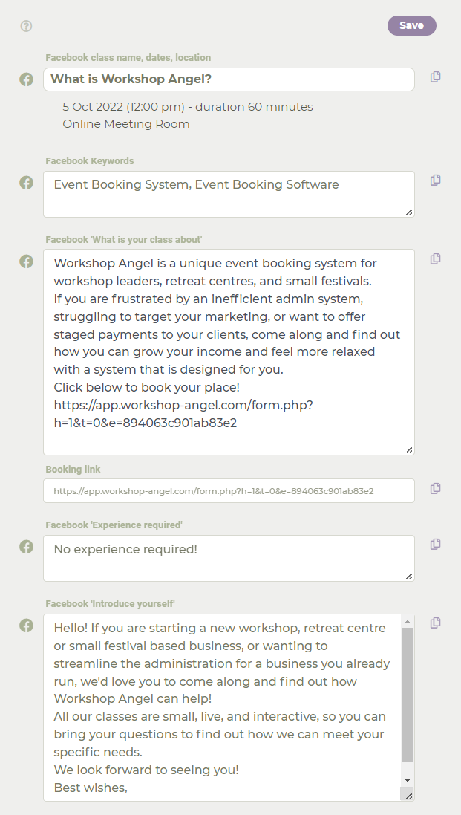The height and width of the screenshot is (815, 461).
Task: Select the Booking link URL field
Action: 229,490
